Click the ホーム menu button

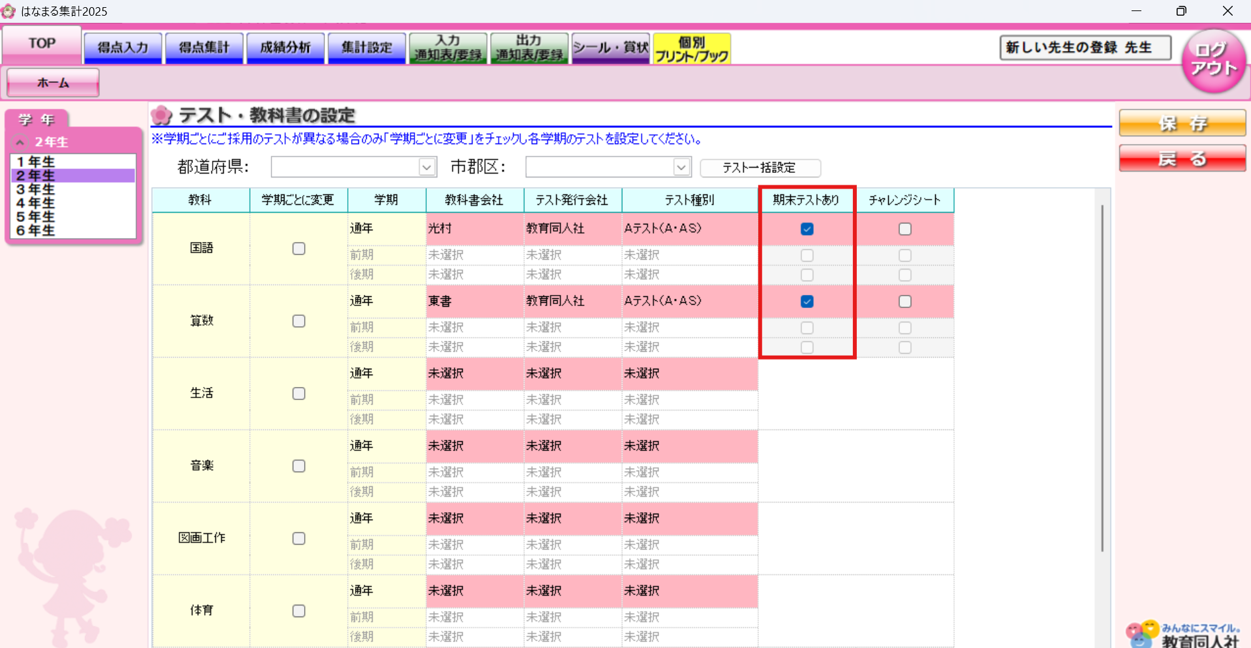52,82
